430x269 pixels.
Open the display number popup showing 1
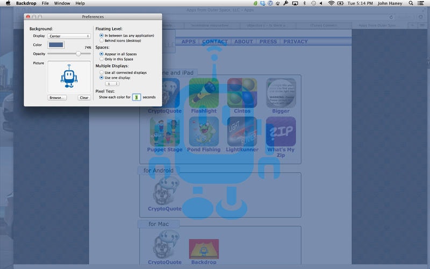pyautogui.click(x=112, y=84)
